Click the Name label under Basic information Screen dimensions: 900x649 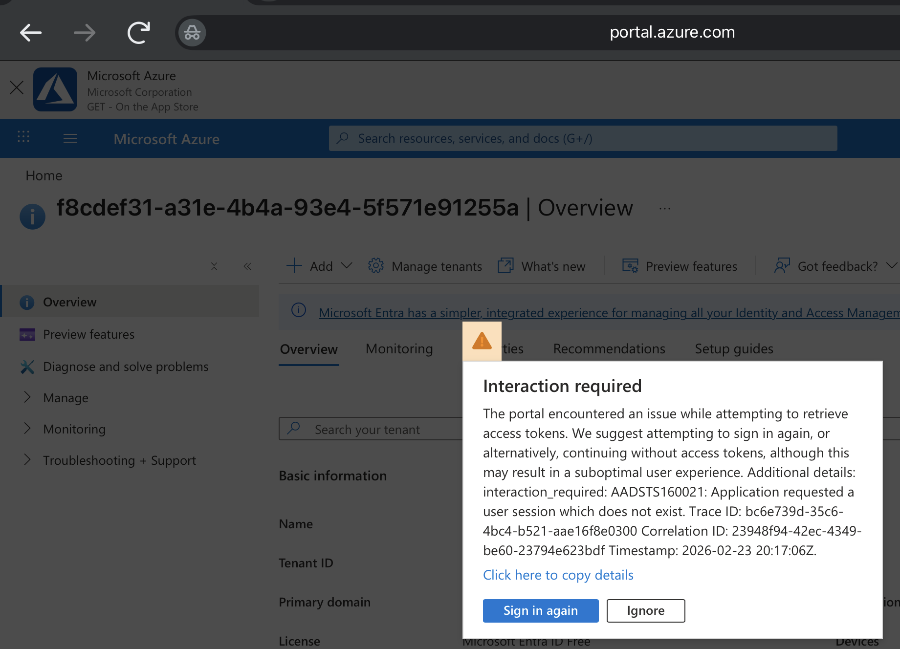(x=296, y=524)
